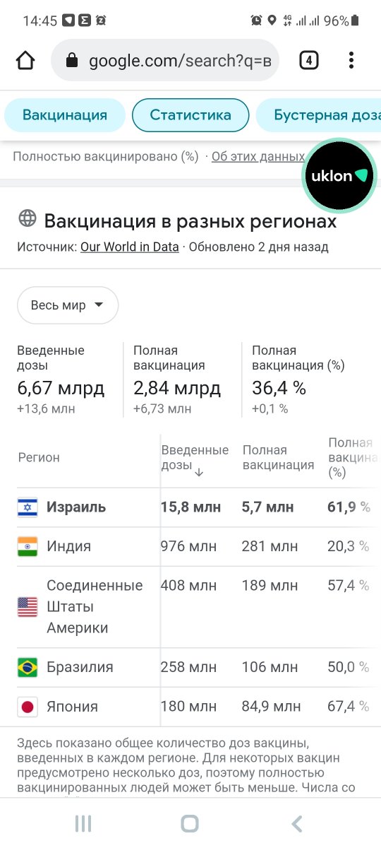Viewport: 381px width, 848px height.
Task: Select the Индия table row
Action: 190,546
